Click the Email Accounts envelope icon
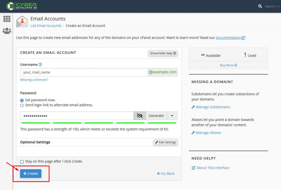The image size is (281, 190). [22, 22]
